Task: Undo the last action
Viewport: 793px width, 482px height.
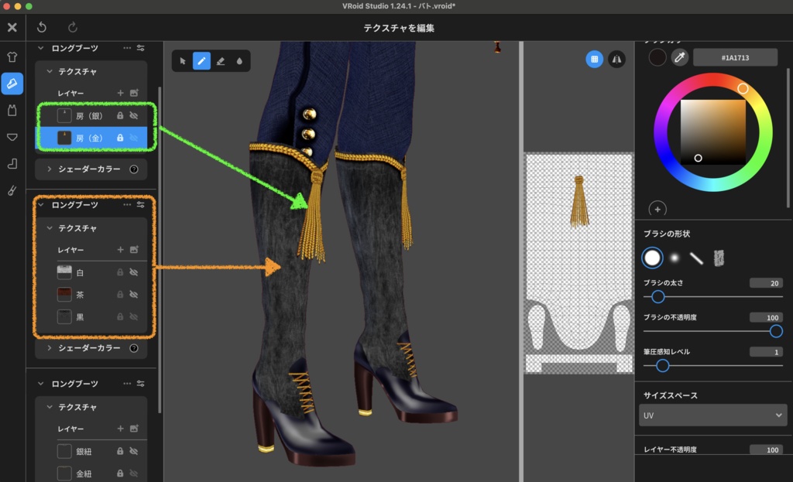Action: tap(42, 27)
